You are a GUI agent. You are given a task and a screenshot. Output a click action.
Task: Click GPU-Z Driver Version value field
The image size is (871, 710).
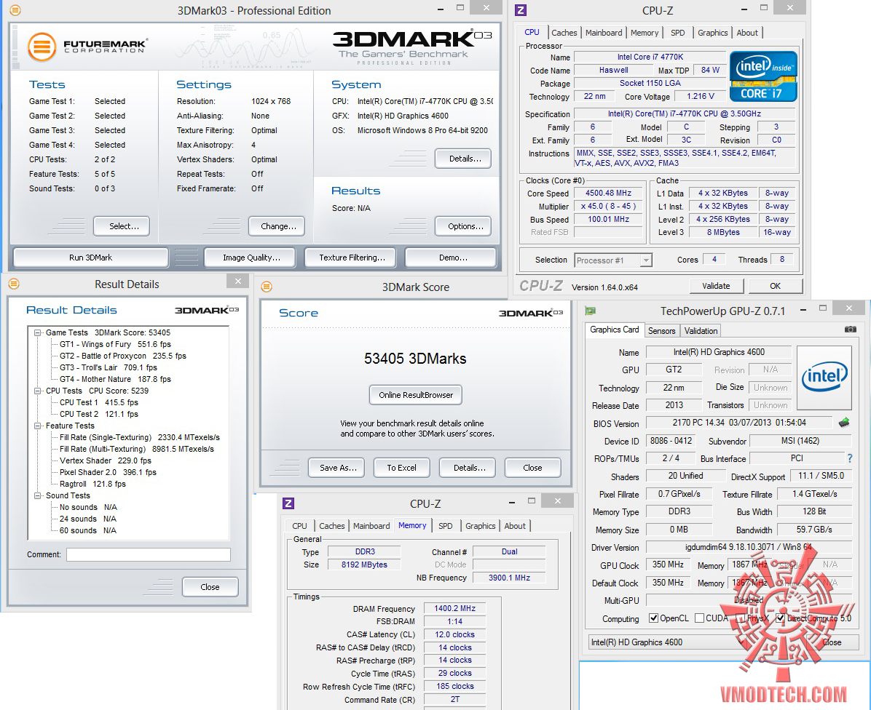coord(748,547)
